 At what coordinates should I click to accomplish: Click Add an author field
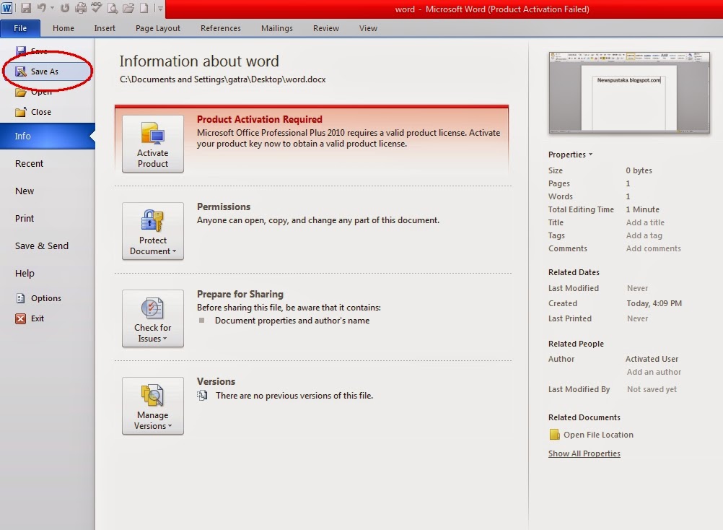pos(654,372)
